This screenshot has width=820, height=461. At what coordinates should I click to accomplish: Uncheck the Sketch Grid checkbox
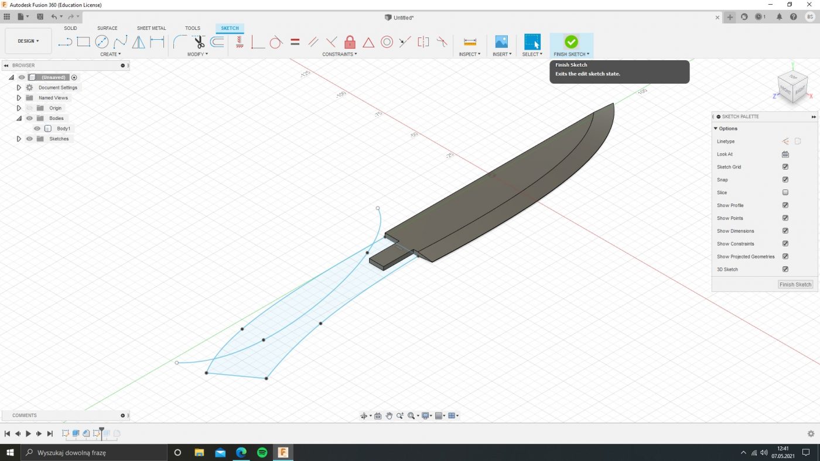click(x=785, y=167)
